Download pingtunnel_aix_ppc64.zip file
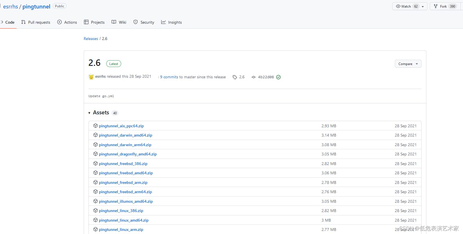 coord(121,126)
